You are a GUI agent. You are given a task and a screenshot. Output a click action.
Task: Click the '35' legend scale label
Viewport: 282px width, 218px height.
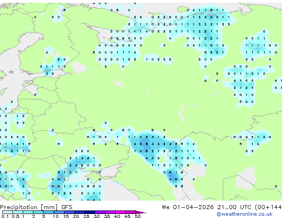pos(107,216)
